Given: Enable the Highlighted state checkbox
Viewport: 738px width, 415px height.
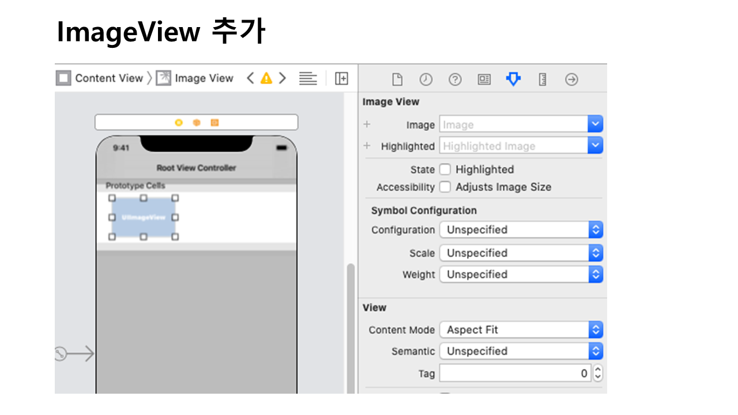Looking at the screenshot, I should coord(445,169).
